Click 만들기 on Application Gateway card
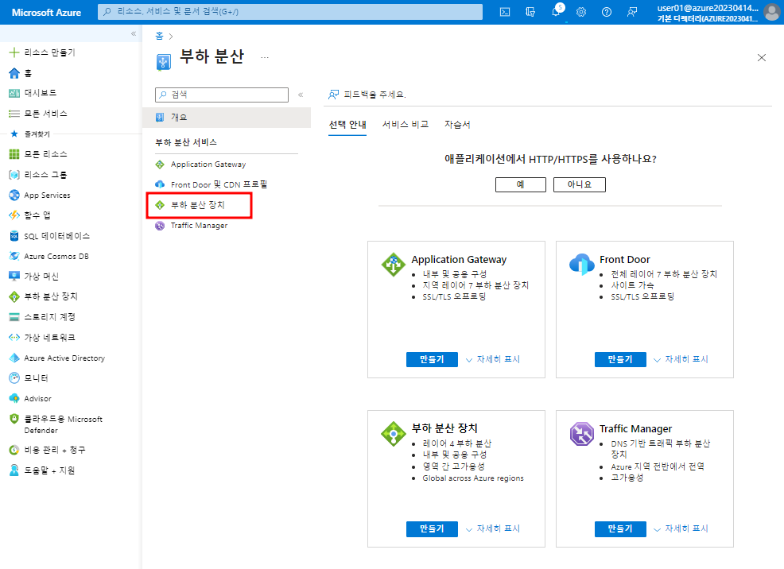This screenshot has width=784, height=569. tap(432, 359)
